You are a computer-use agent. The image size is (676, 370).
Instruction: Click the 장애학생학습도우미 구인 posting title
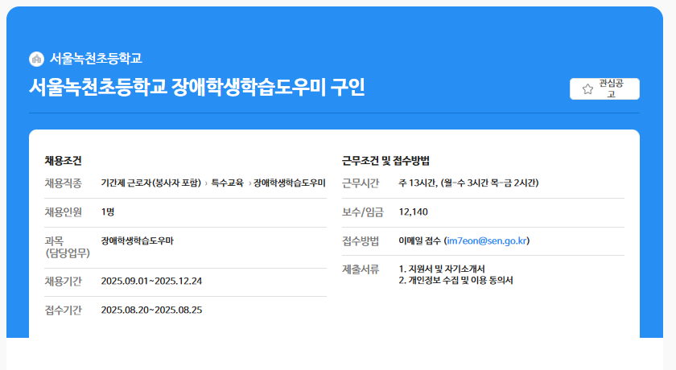click(196, 87)
